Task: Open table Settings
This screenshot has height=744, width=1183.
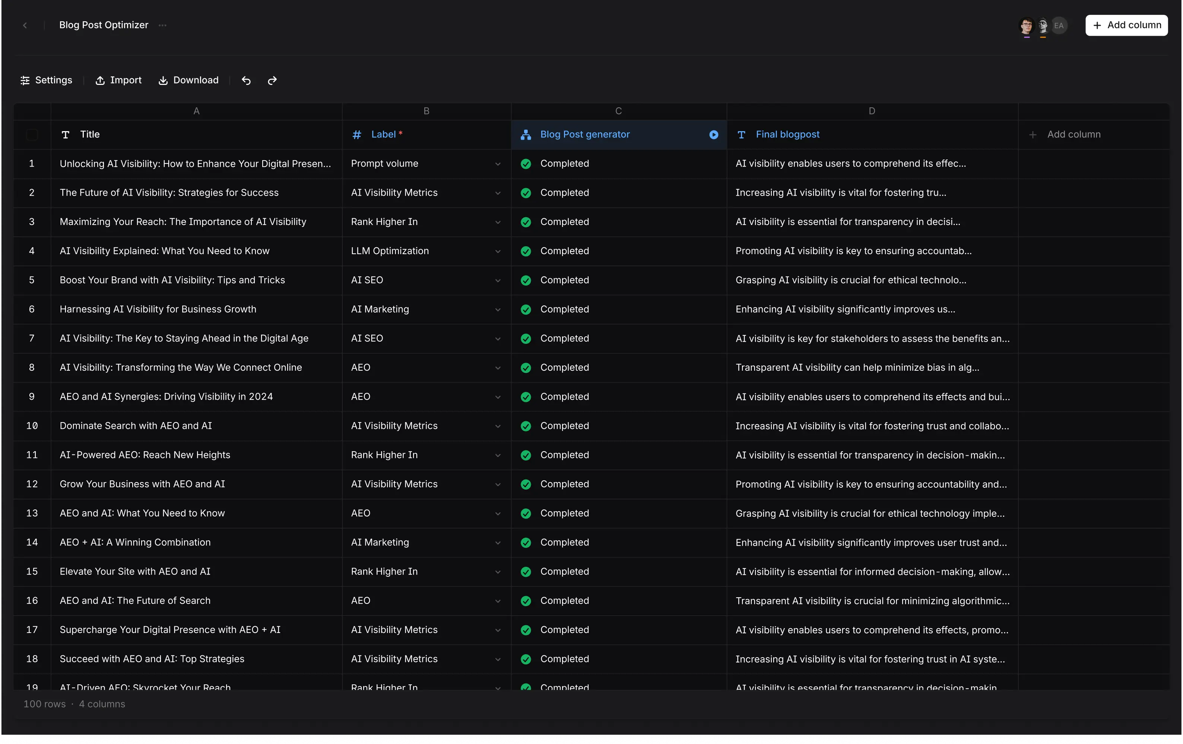Action: click(x=46, y=80)
